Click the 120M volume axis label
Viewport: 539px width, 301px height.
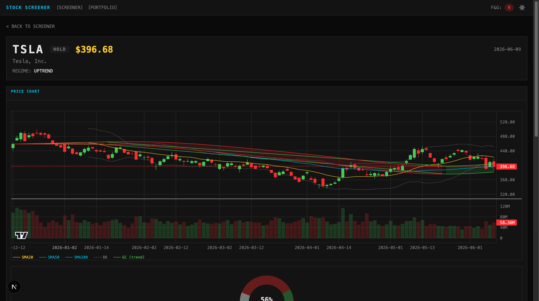pos(505,207)
